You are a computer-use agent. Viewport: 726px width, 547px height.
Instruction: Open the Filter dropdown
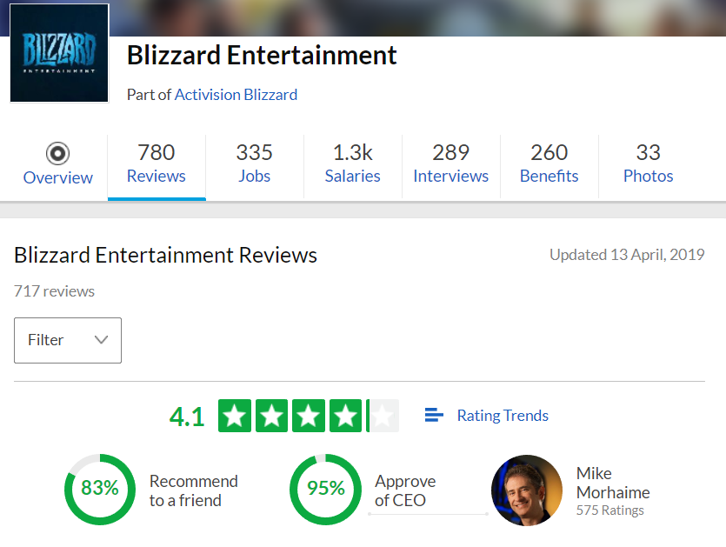click(x=68, y=340)
